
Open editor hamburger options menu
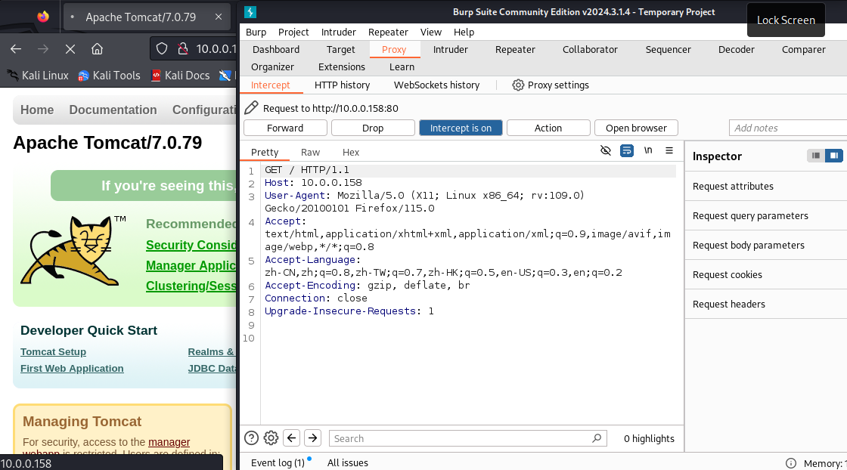pyautogui.click(x=669, y=150)
